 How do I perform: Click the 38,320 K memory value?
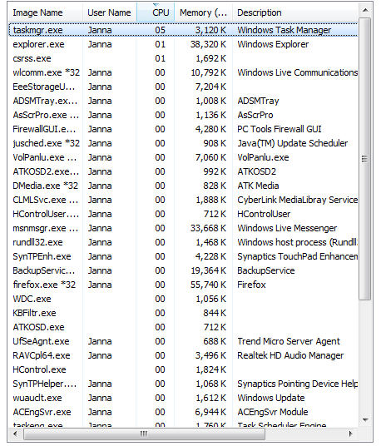click(209, 44)
